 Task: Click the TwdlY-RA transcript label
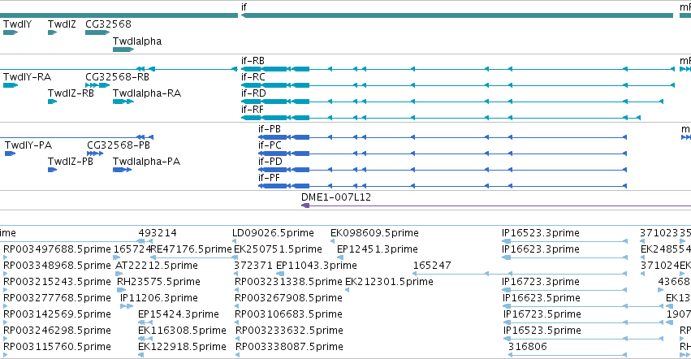(28, 77)
